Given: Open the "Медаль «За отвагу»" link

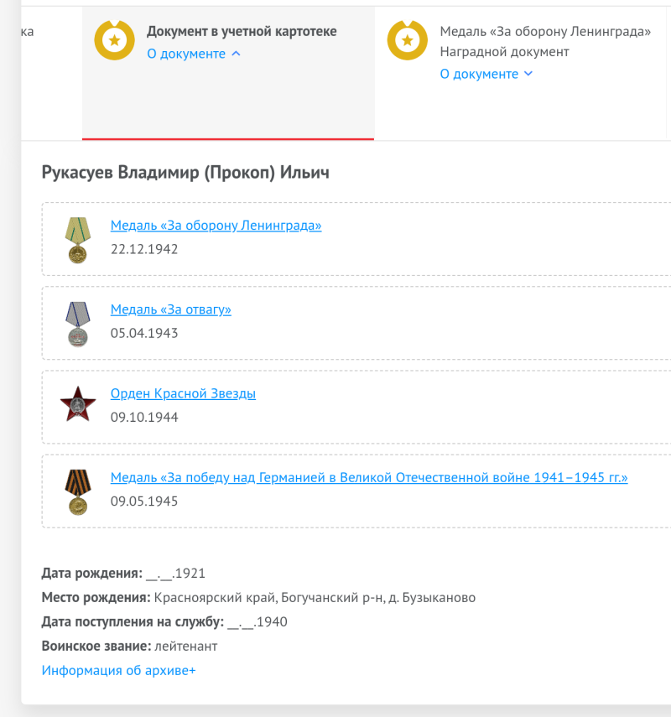Looking at the screenshot, I should click(x=170, y=309).
